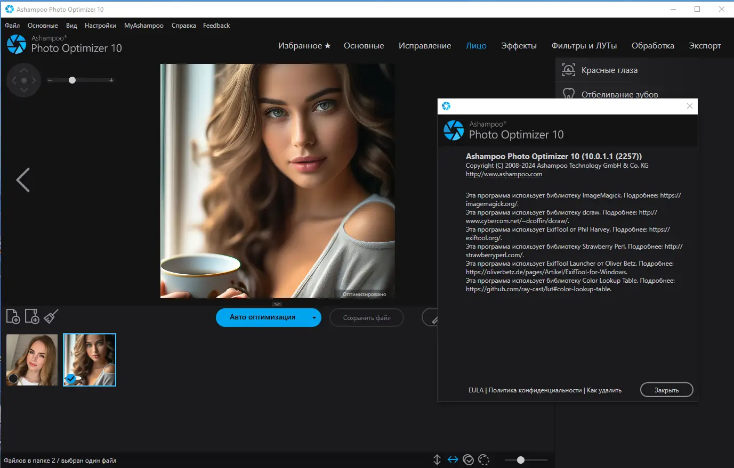Click the add image with folder icon
734x468 pixels.
click(x=31, y=316)
